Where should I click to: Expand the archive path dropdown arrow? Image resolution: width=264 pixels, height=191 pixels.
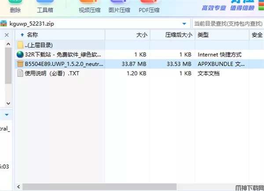184,23
